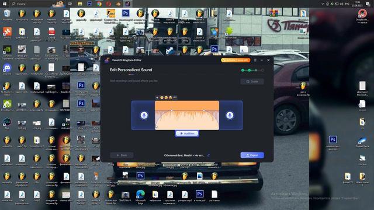Select the WinRAR archive desktop icon

(x=273, y=13)
